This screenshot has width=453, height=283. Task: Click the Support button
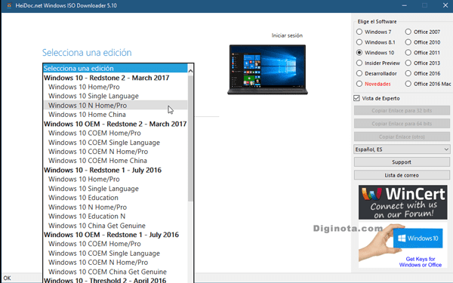402,162
